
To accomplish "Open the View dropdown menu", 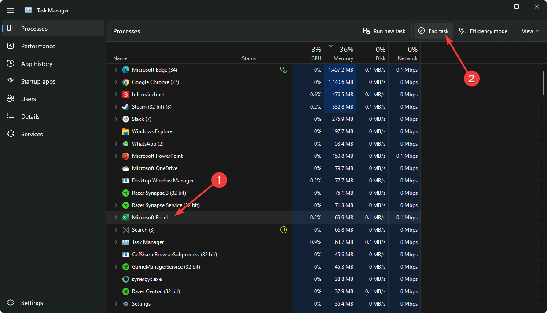I will coord(530,31).
